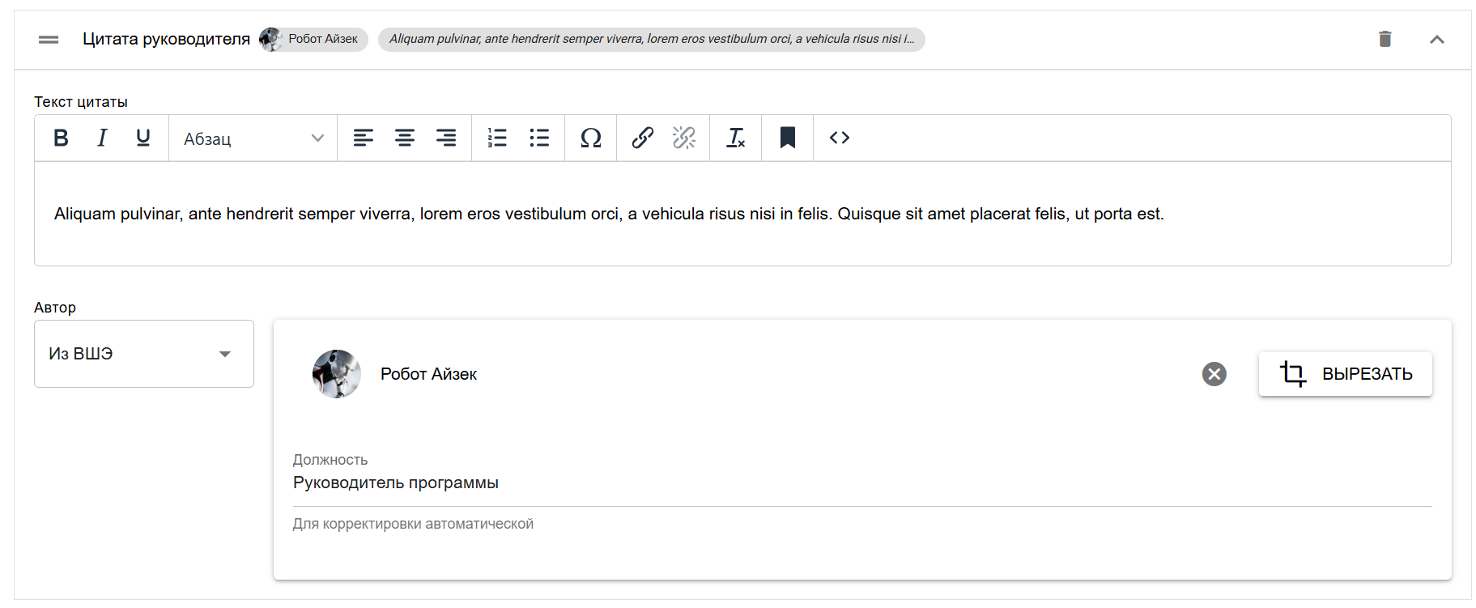This screenshot has height=608, width=1476.
Task: Center align the quote text
Action: (x=405, y=138)
